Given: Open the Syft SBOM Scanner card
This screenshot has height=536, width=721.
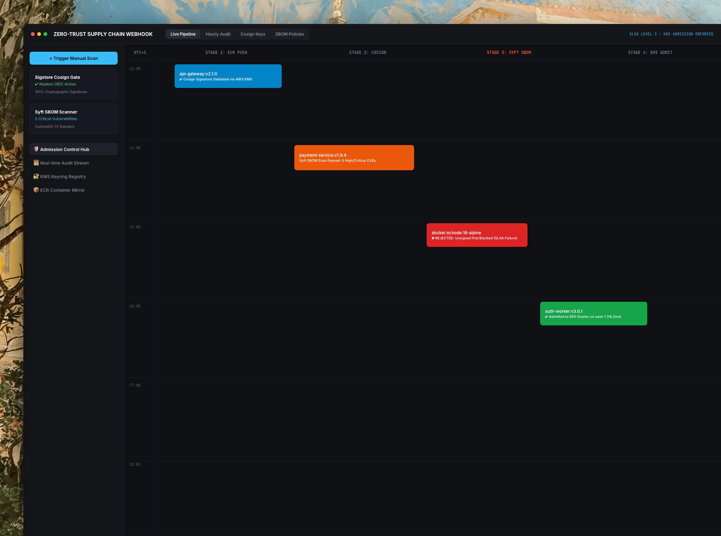Looking at the screenshot, I should point(74,119).
